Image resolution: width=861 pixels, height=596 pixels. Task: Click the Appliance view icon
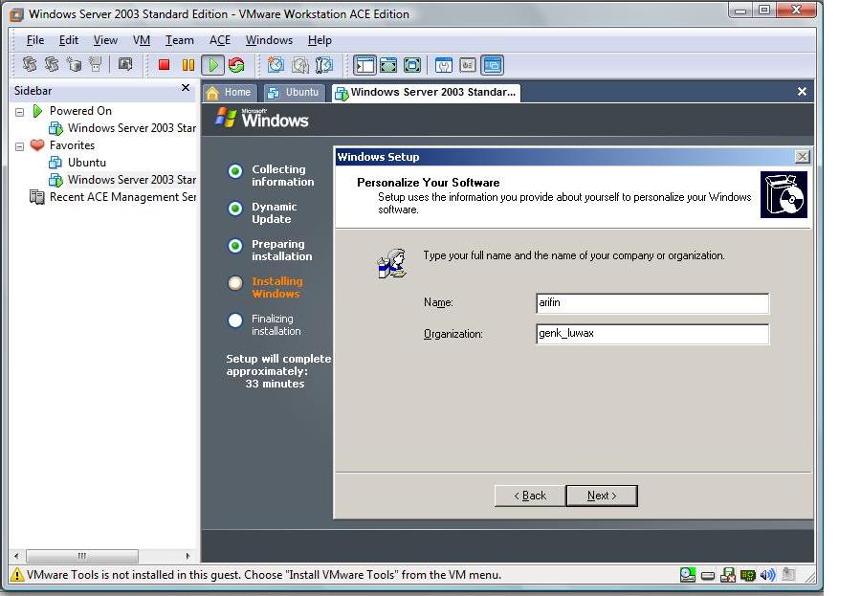tap(468, 65)
